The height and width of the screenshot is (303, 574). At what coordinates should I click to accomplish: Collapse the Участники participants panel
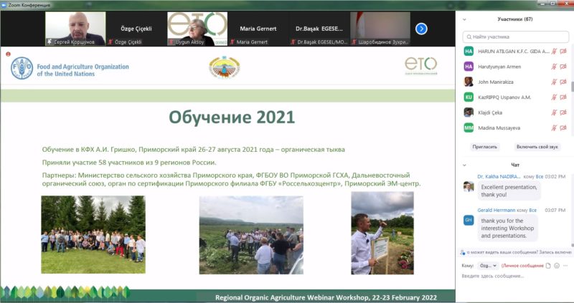[464, 19]
